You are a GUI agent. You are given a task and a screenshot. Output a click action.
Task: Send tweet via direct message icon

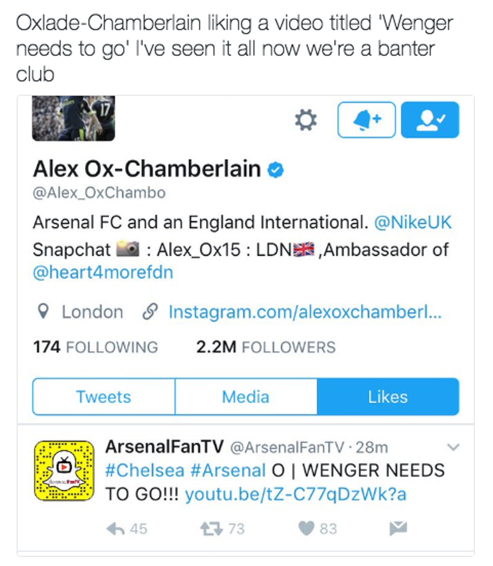point(398,528)
